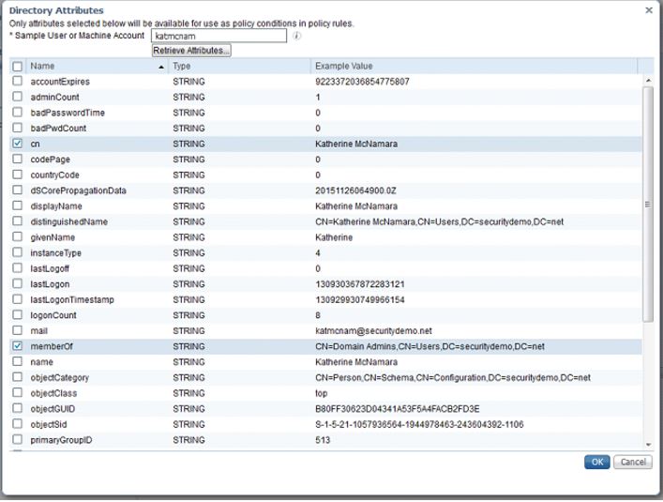Click the Retrieve Attributes button
Image resolution: width=663 pixels, height=502 pixels.
point(191,51)
